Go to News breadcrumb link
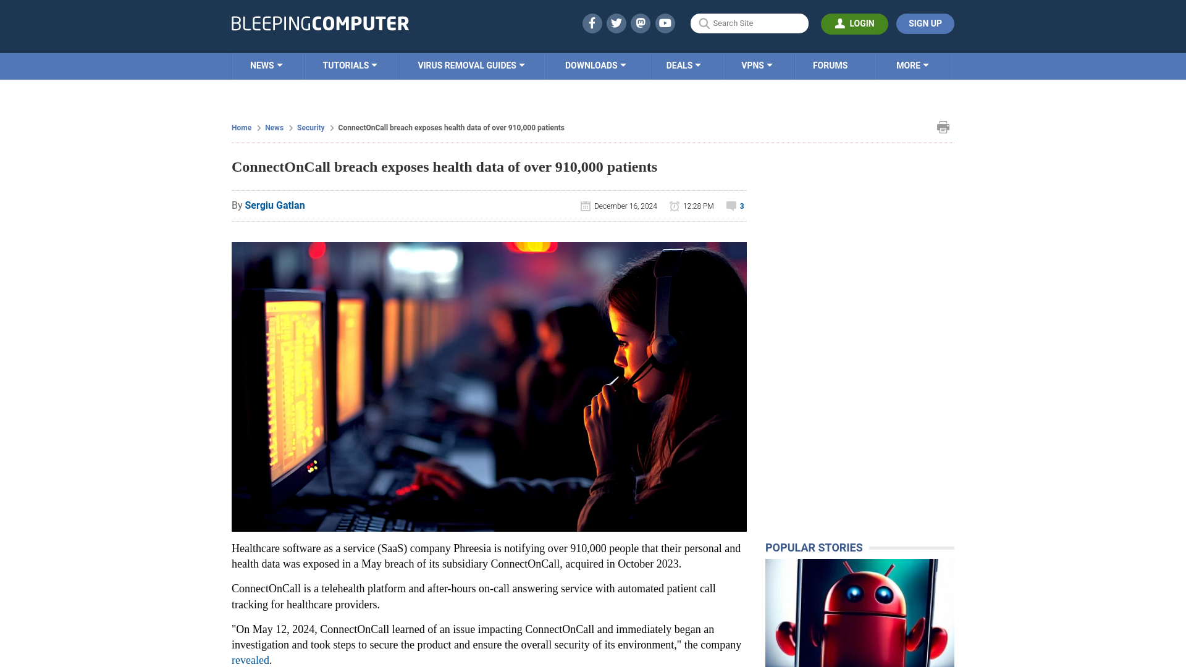The image size is (1186, 667). [x=274, y=128]
